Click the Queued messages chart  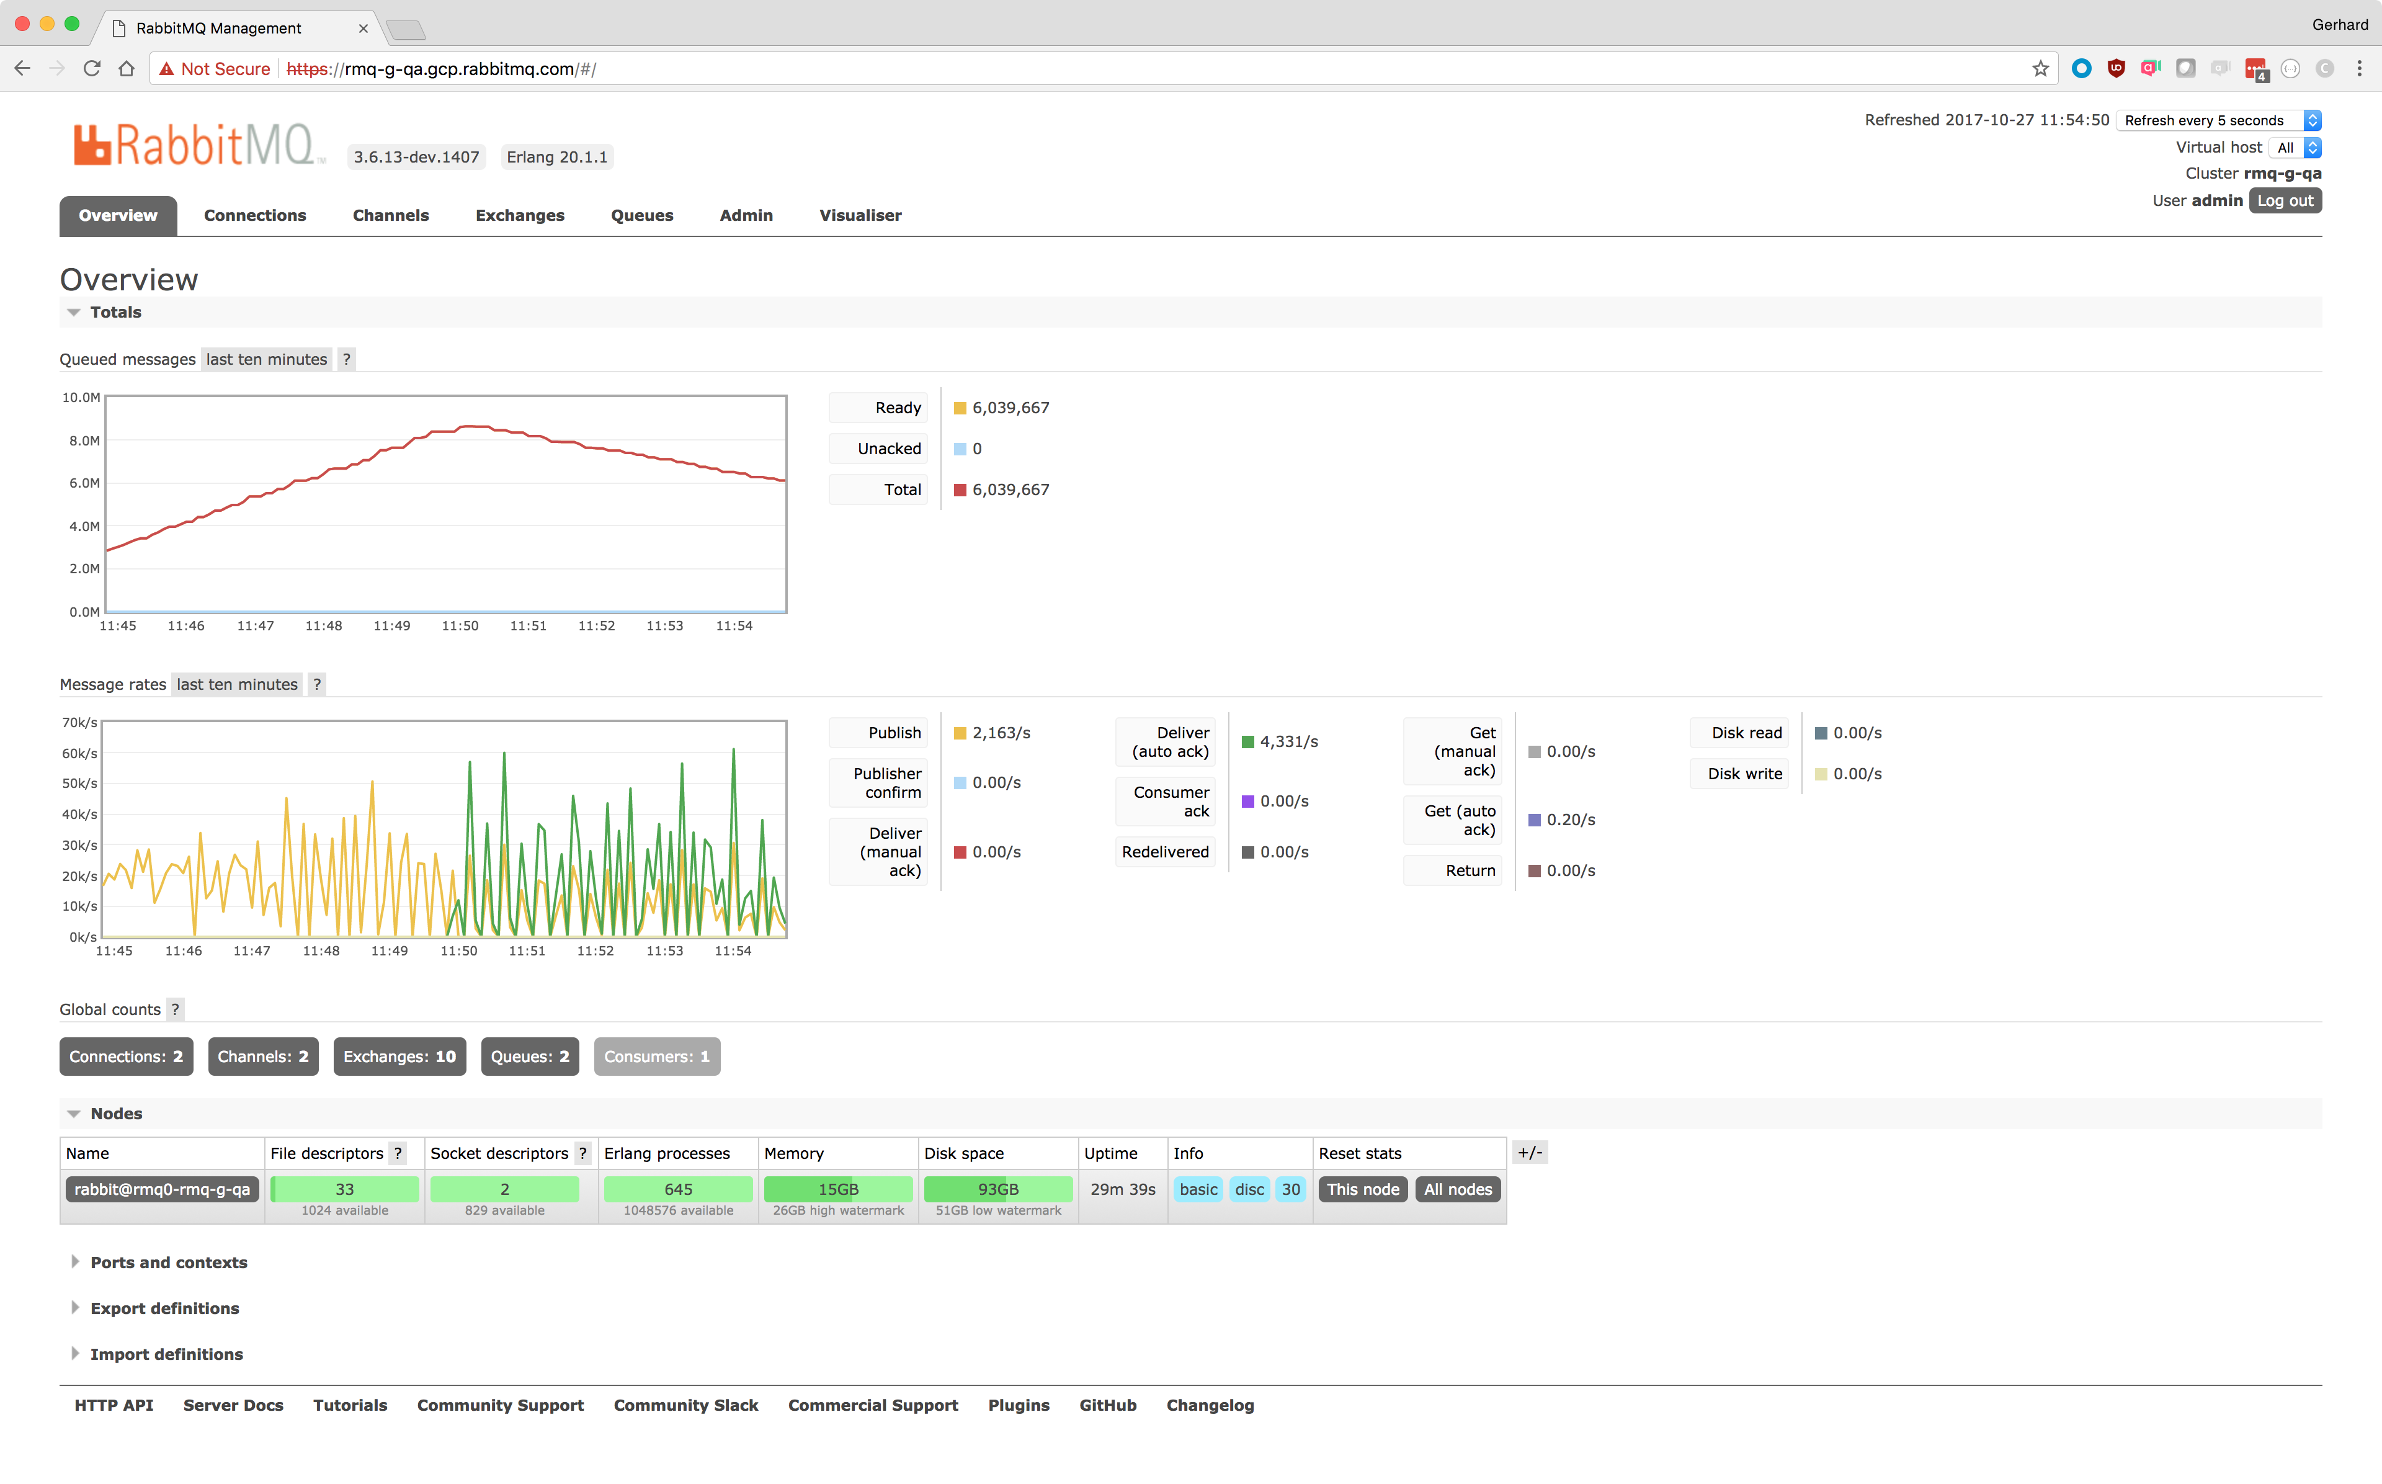click(445, 504)
